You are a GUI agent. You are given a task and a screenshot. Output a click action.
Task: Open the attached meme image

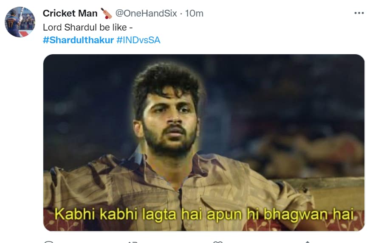[204, 142]
